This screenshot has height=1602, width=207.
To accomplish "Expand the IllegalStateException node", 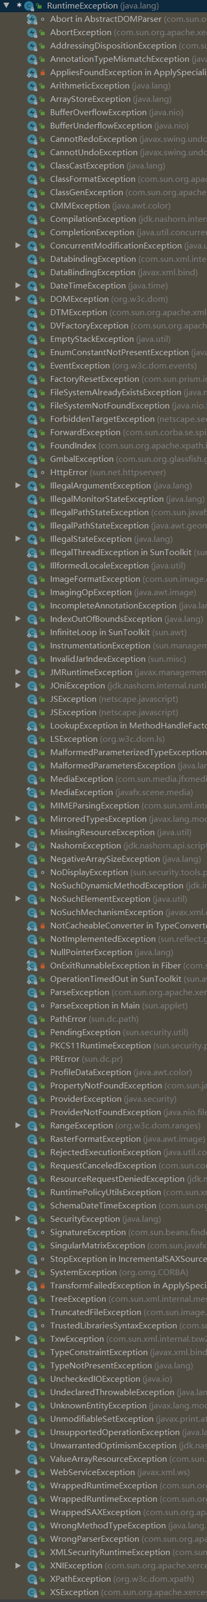I will (x=18, y=539).
